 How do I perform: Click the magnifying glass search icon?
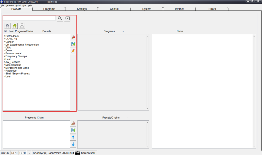[60, 18]
